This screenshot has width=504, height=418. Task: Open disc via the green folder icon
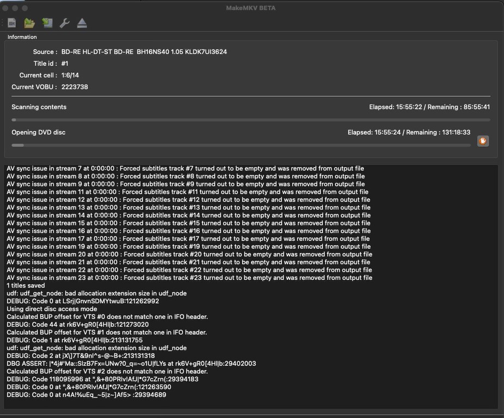(29, 23)
